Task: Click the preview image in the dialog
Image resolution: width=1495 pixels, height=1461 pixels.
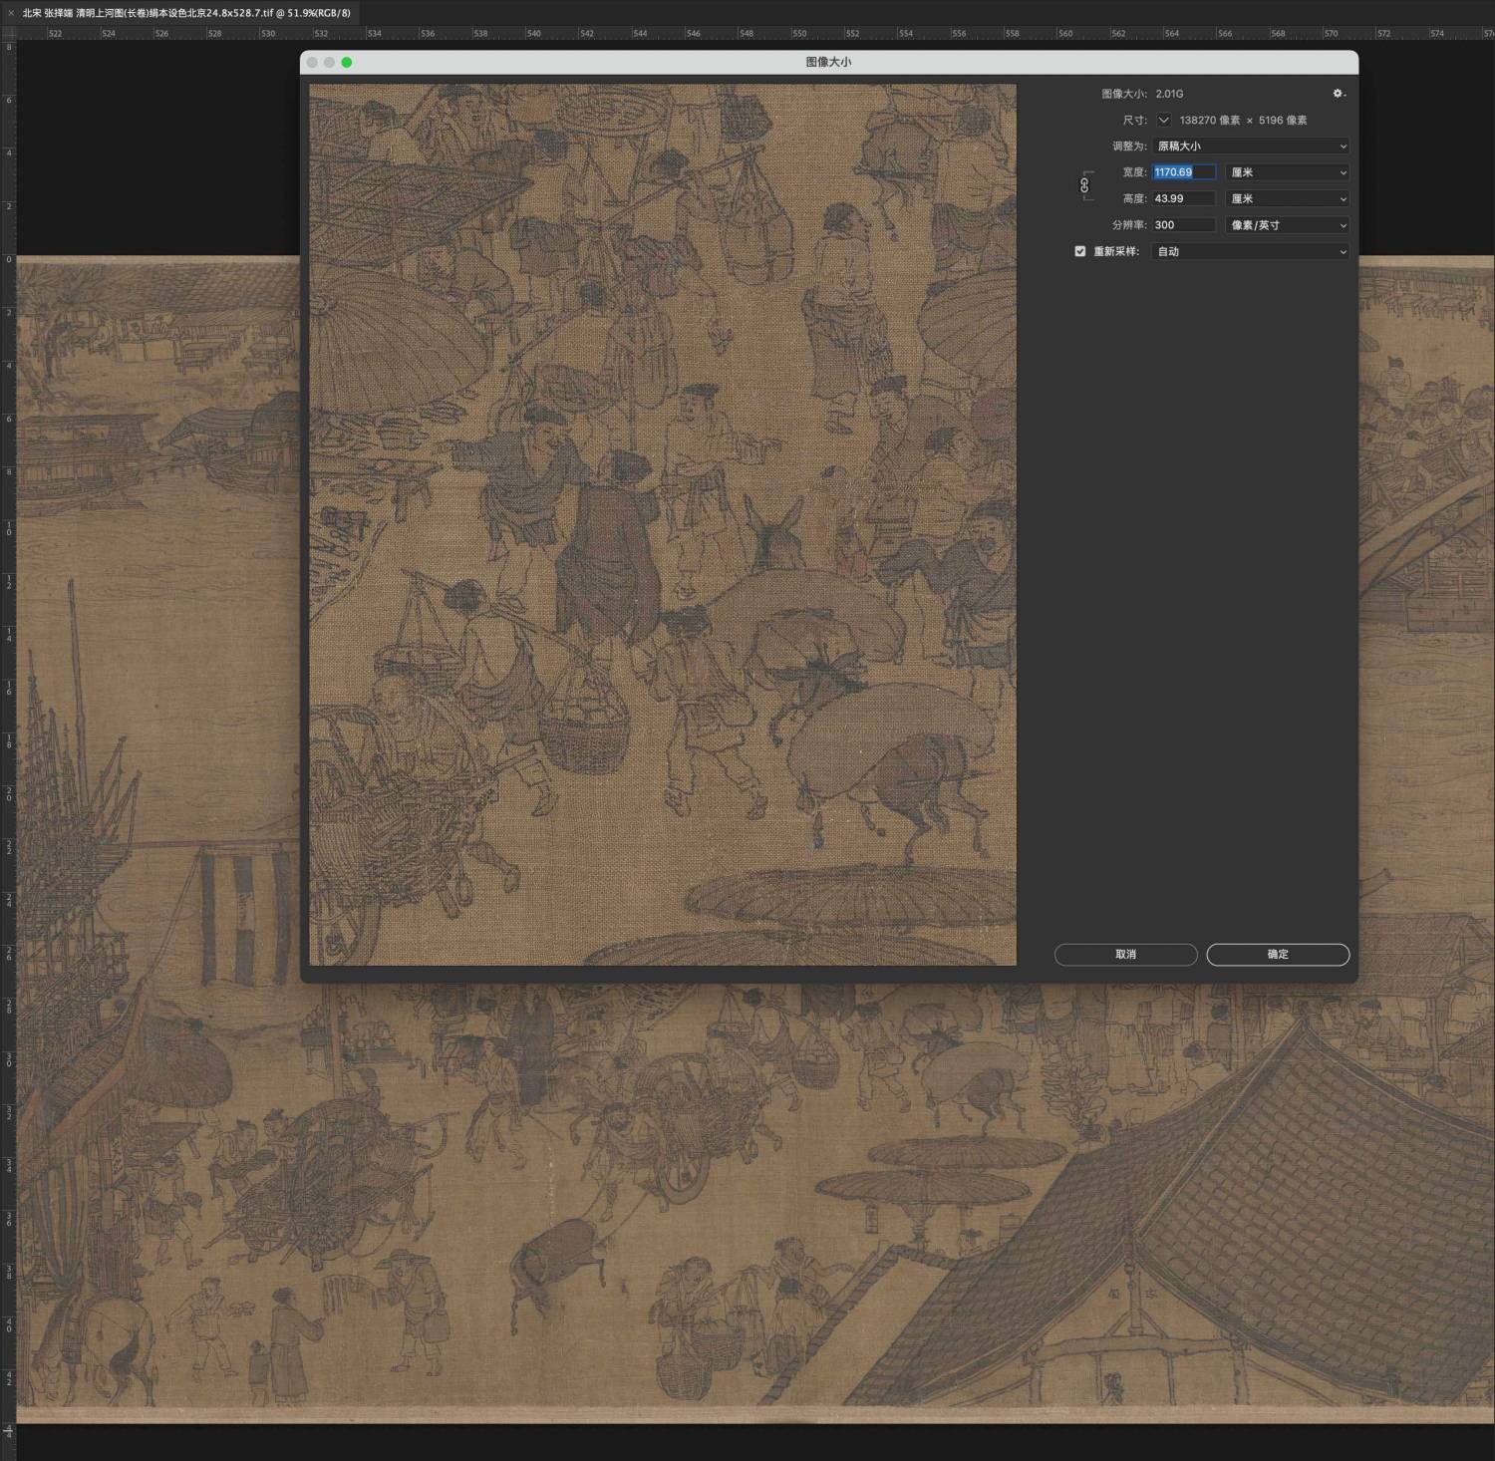Action: 662,524
